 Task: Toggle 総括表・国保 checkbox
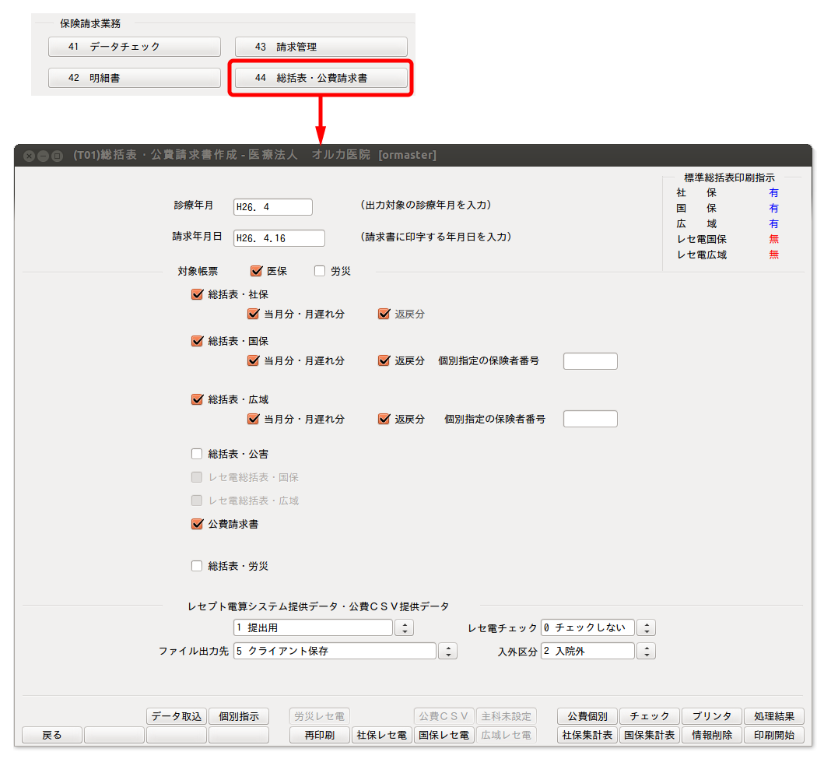pyautogui.click(x=197, y=341)
